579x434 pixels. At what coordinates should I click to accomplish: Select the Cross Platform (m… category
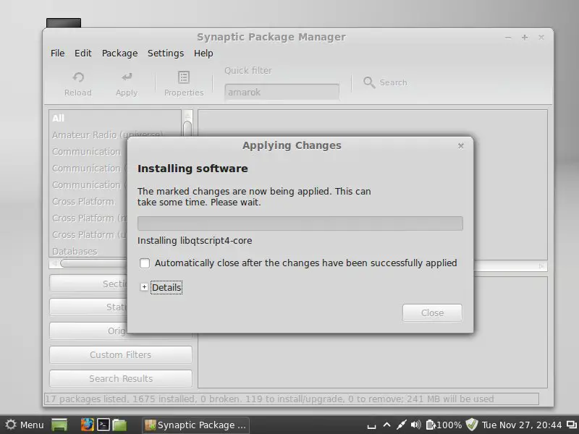point(88,218)
